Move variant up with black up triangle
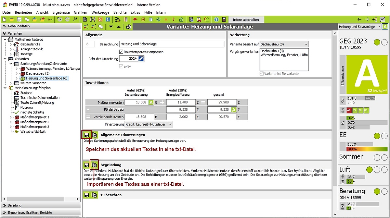Screen dimensions: 390x218 119,27
